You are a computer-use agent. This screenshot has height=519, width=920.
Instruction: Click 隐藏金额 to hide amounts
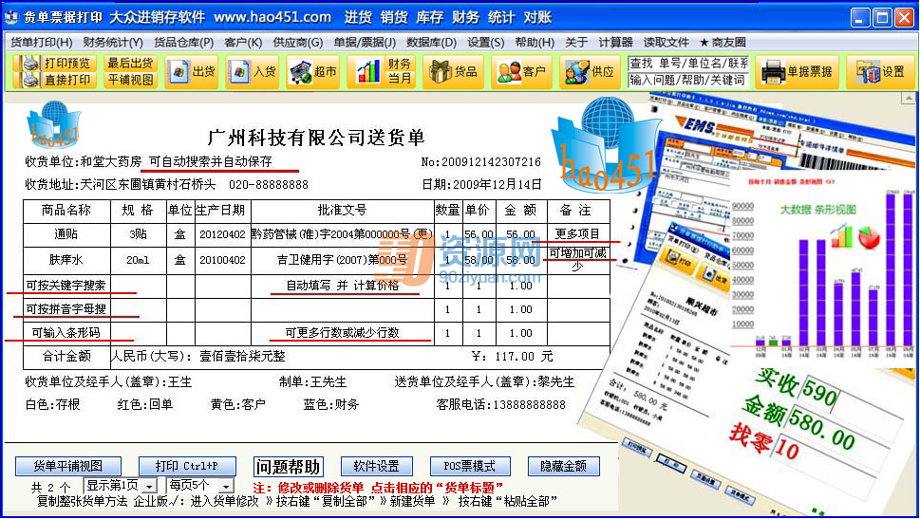[563, 466]
